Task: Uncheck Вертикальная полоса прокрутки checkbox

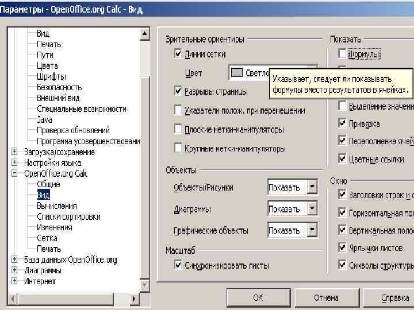Action: (x=342, y=230)
